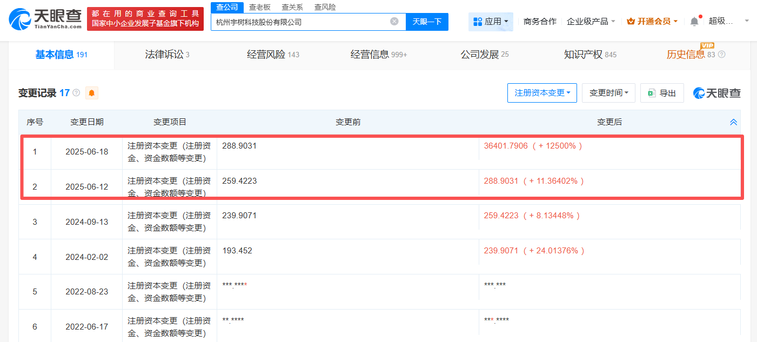757x342 pixels.
Task: Click the 序号 column header
Action: [35, 122]
